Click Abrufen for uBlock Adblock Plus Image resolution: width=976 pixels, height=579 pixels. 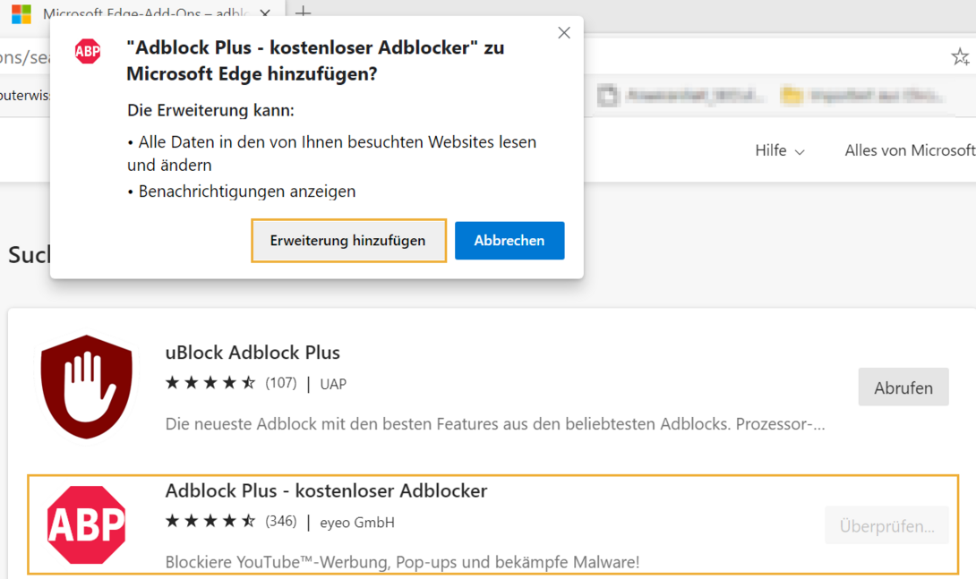coord(903,387)
